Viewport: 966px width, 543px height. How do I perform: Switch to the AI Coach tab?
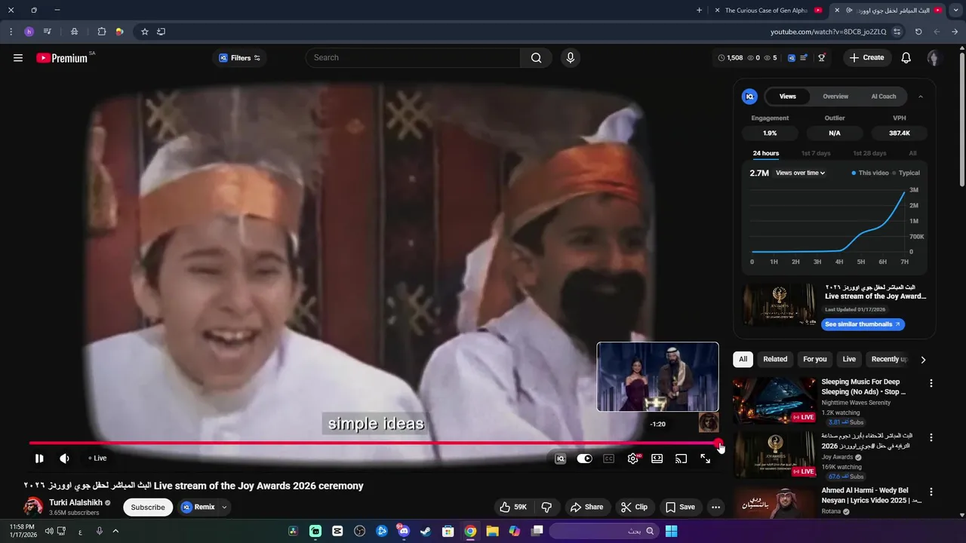[884, 97]
